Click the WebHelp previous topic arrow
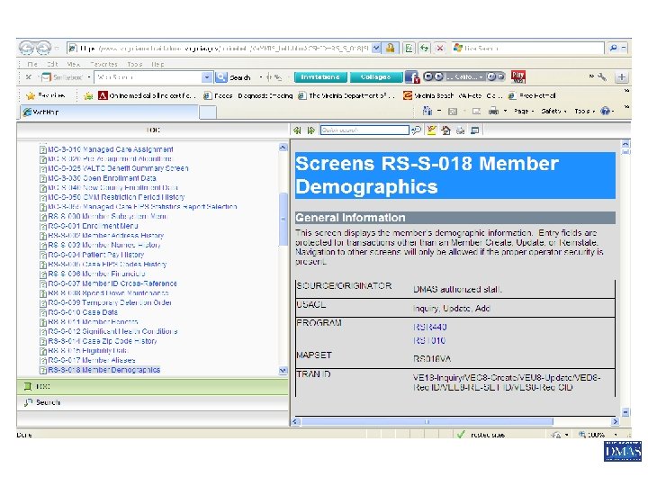This screenshot has width=648, height=486. (297, 130)
